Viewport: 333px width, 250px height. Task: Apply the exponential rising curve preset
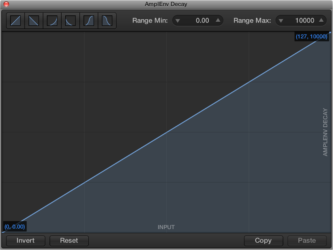pos(52,20)
